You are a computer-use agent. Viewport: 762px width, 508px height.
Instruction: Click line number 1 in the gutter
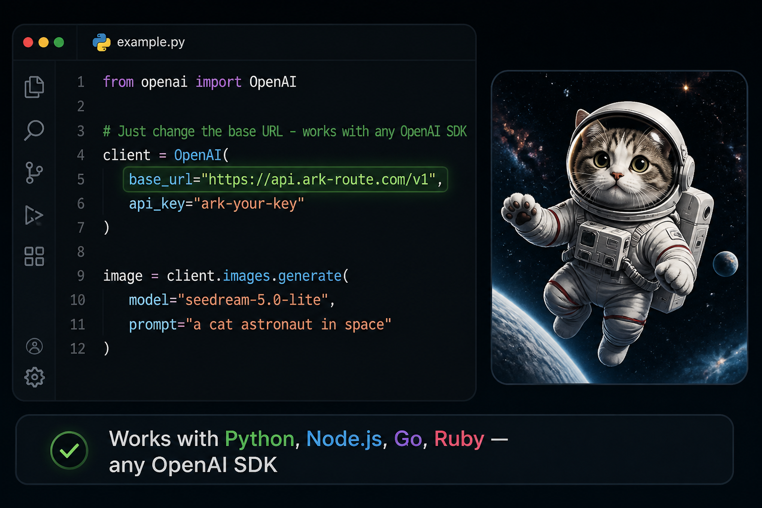click(x=81, y=82)
